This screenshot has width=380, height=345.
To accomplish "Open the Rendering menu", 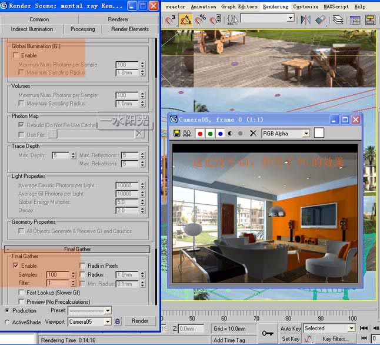I will click(x=275, y=7).
